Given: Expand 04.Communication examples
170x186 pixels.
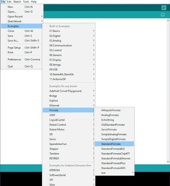Looking at the screenshot, I should tap(69, 46).
